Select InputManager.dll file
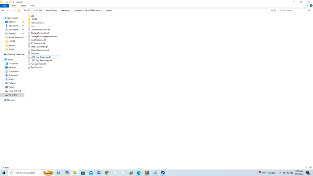The image size is (313, 176). [37, 40]
